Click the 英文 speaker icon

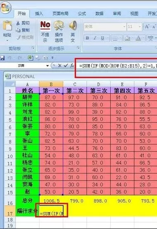[73, 25]
